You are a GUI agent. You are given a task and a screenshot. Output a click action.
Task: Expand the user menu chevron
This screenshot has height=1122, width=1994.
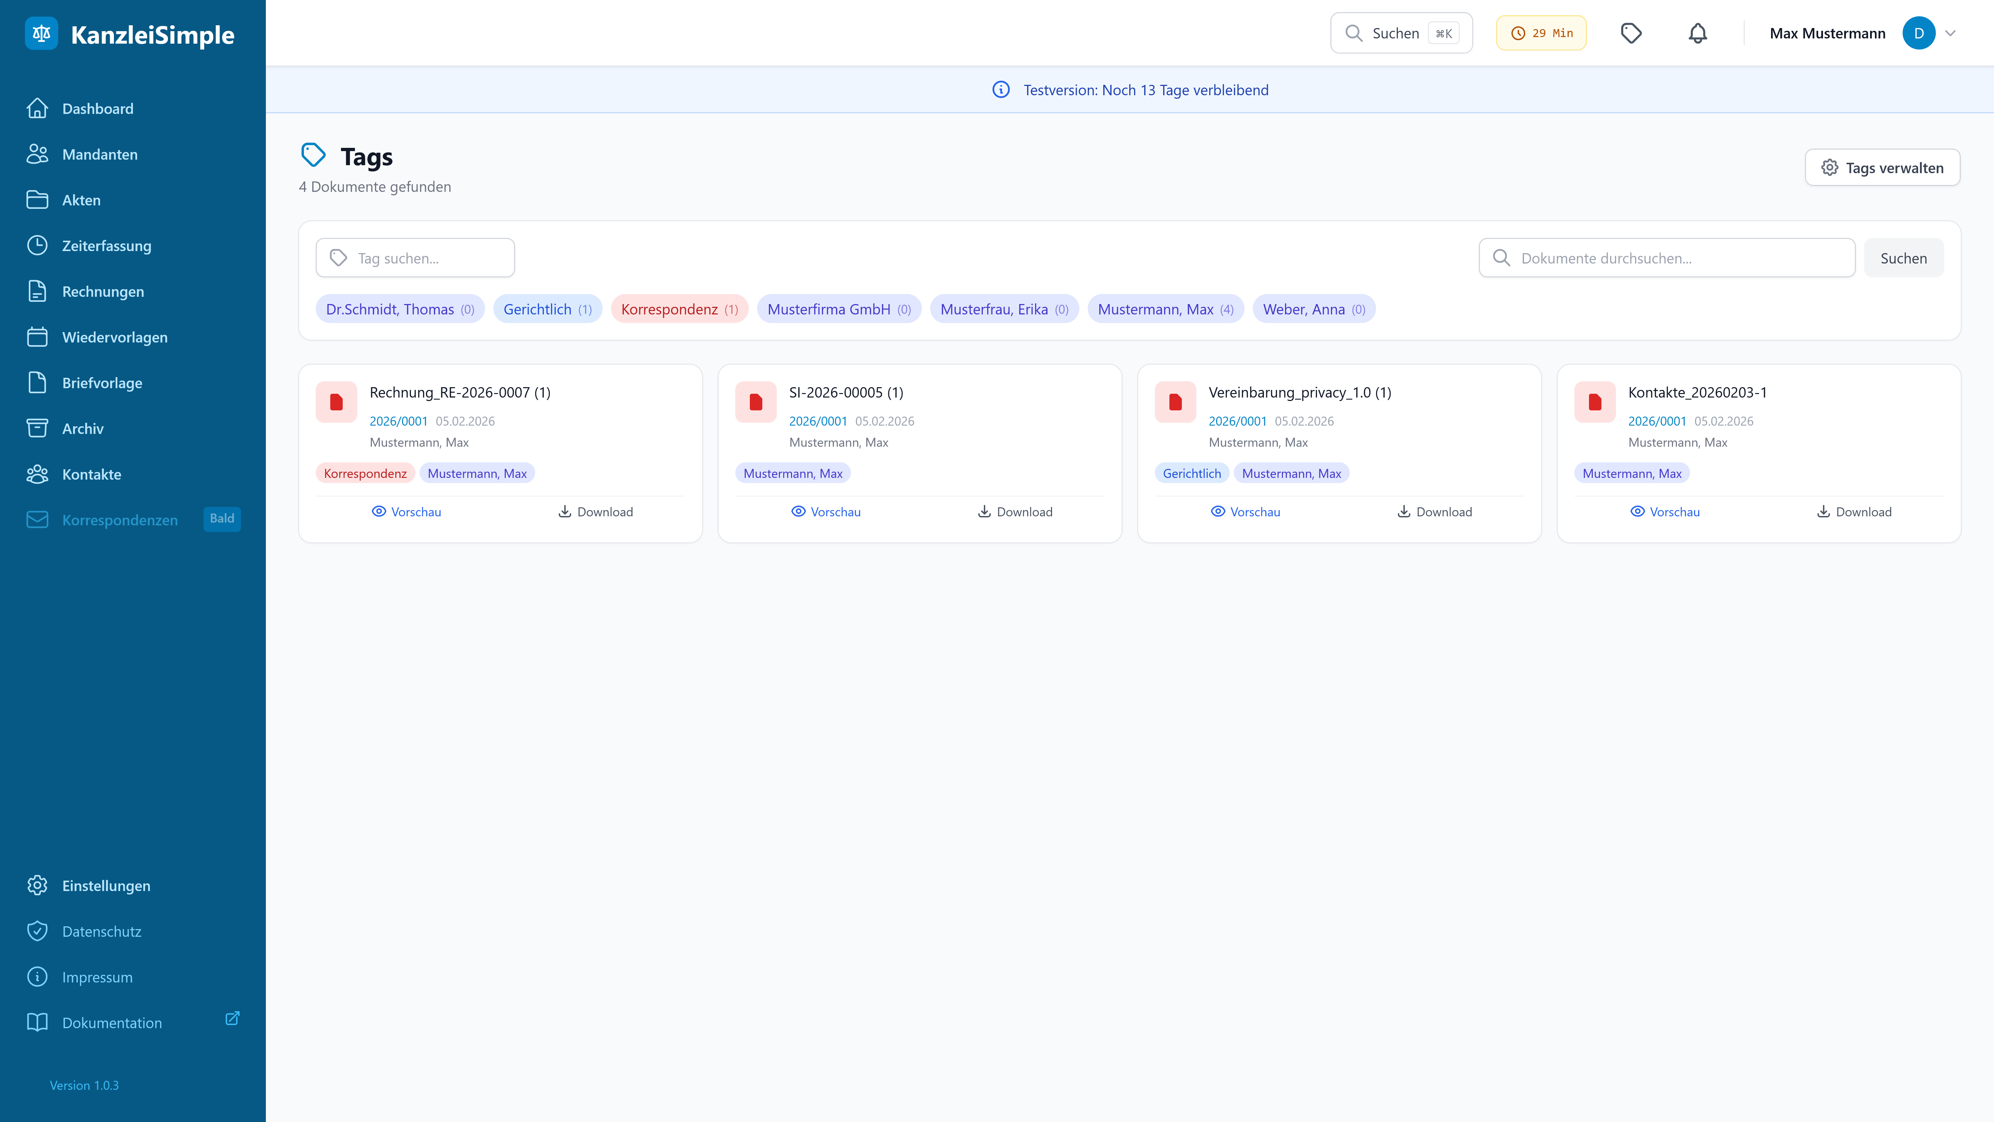click(1951, 33)
